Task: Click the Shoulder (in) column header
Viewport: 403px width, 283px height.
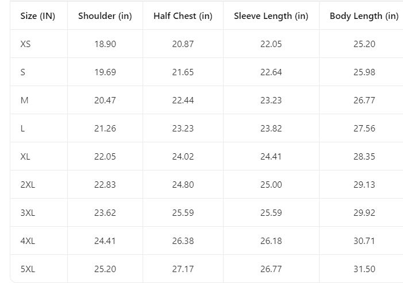Action: point(105,16)
